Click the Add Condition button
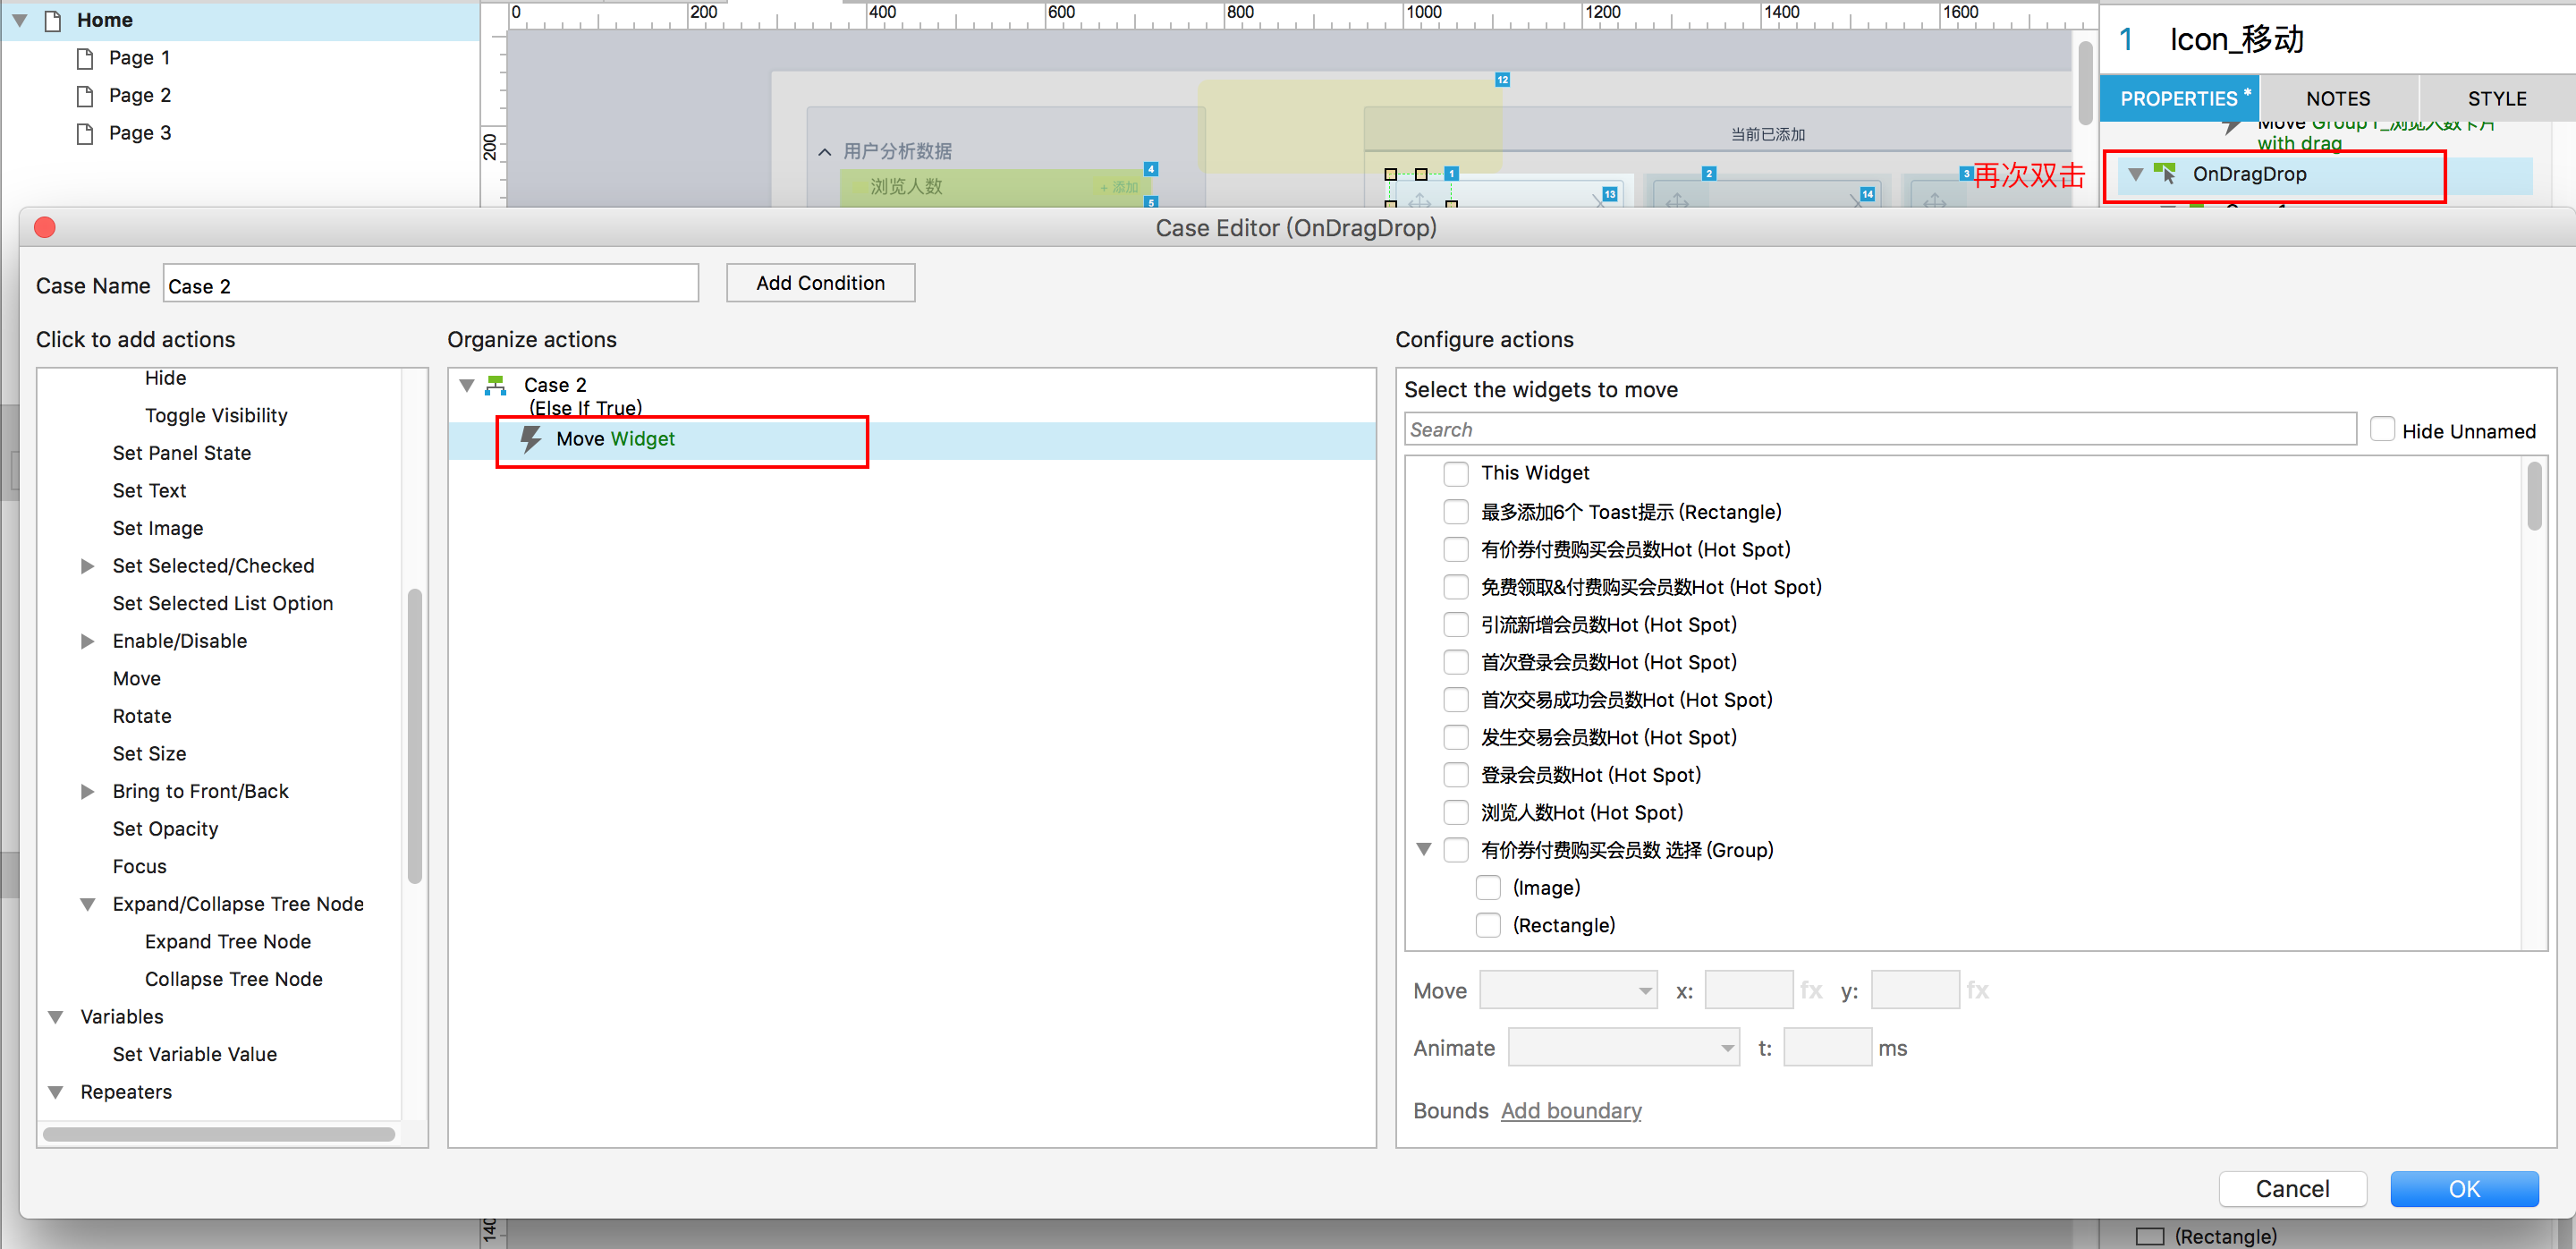2576x1249 pixels. click(x=819, y=283)
